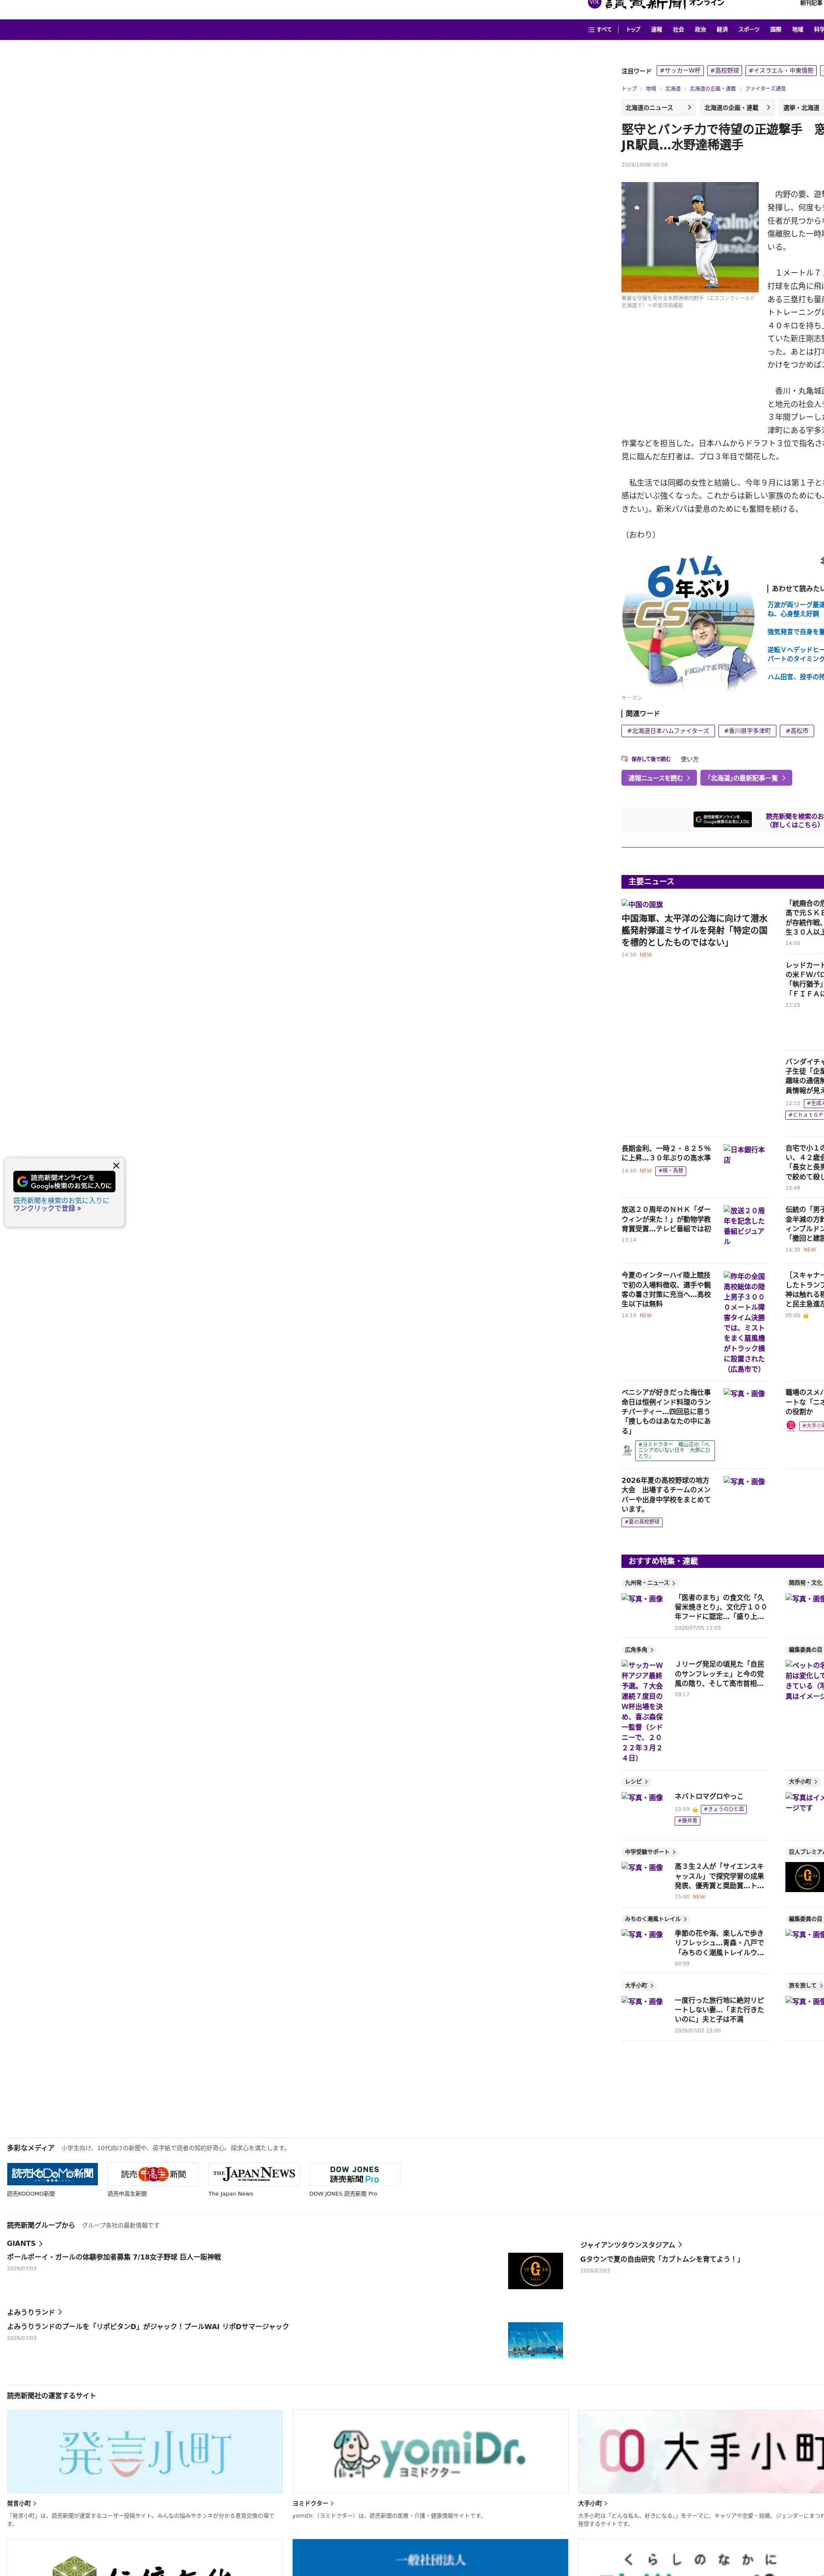
Task: Click the 北海道 breadcrumb link
Action: [x=673, y=89]
